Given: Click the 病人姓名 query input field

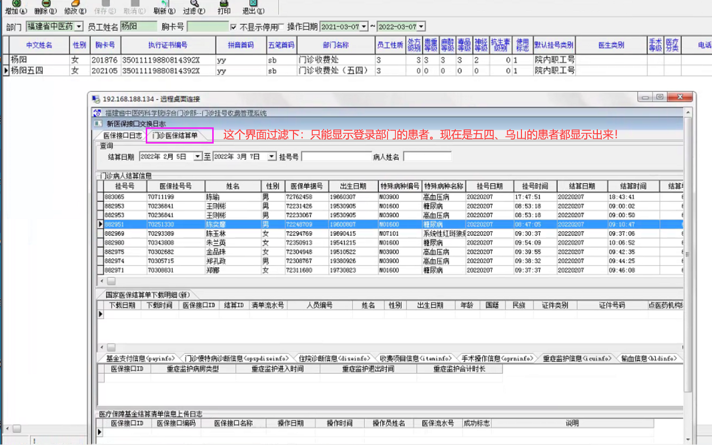Looking at the screenshot, I should tap(427, 157).
